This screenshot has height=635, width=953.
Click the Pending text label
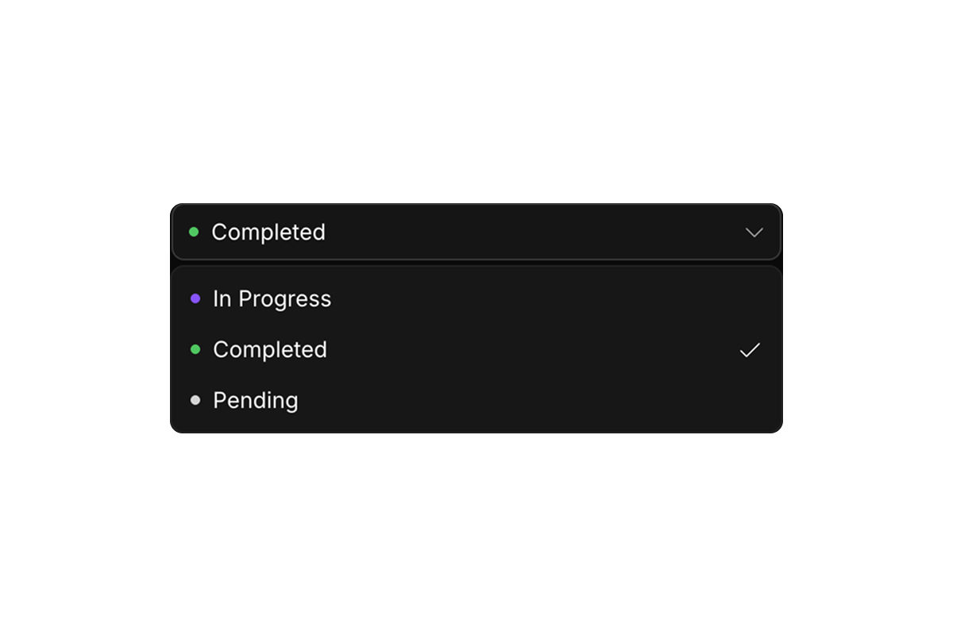255,401
